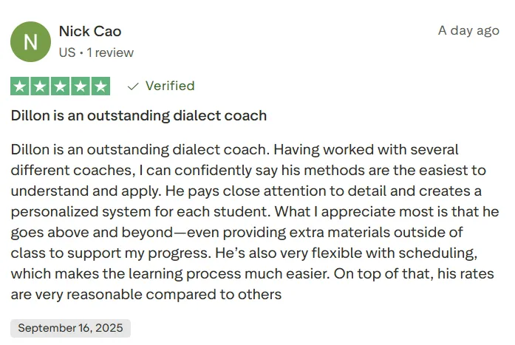515x345 pixels.
Task: Click the checkmark icon beside Verified
Action: coord(134,86)
